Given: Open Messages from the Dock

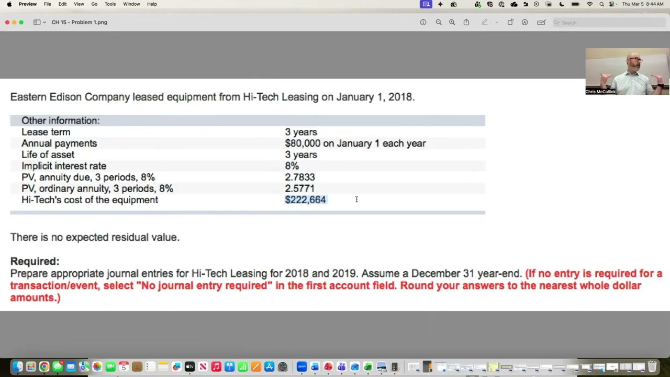Looking at the screenshot, I should tap(58, 367).
